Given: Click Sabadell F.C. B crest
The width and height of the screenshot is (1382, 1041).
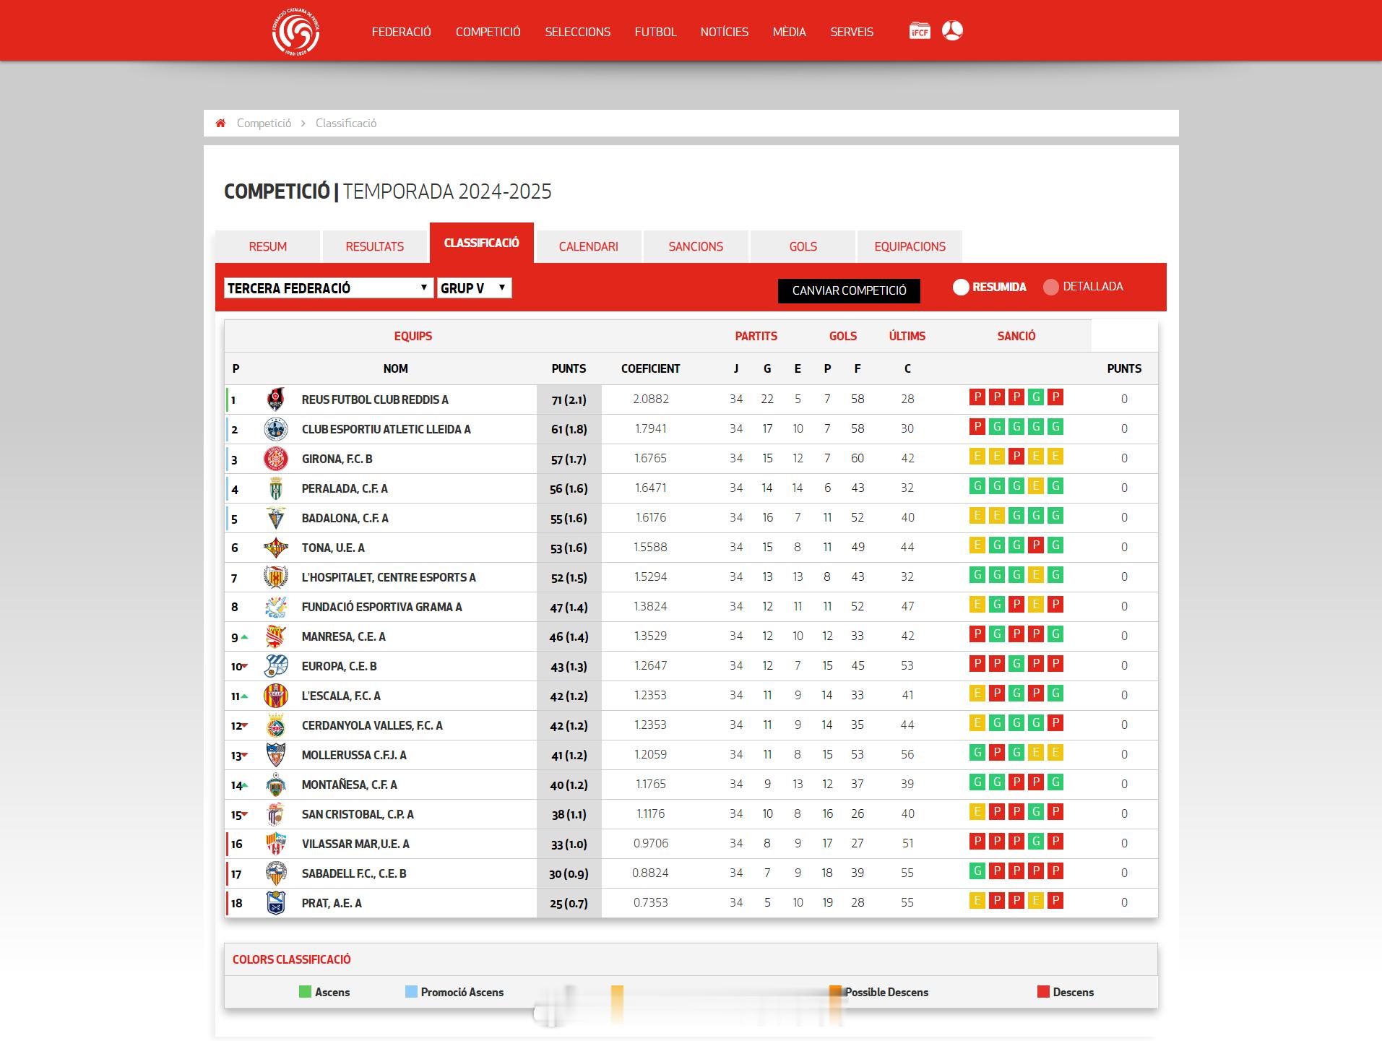Looking at the screenshot, I should (x=276, y=873).
